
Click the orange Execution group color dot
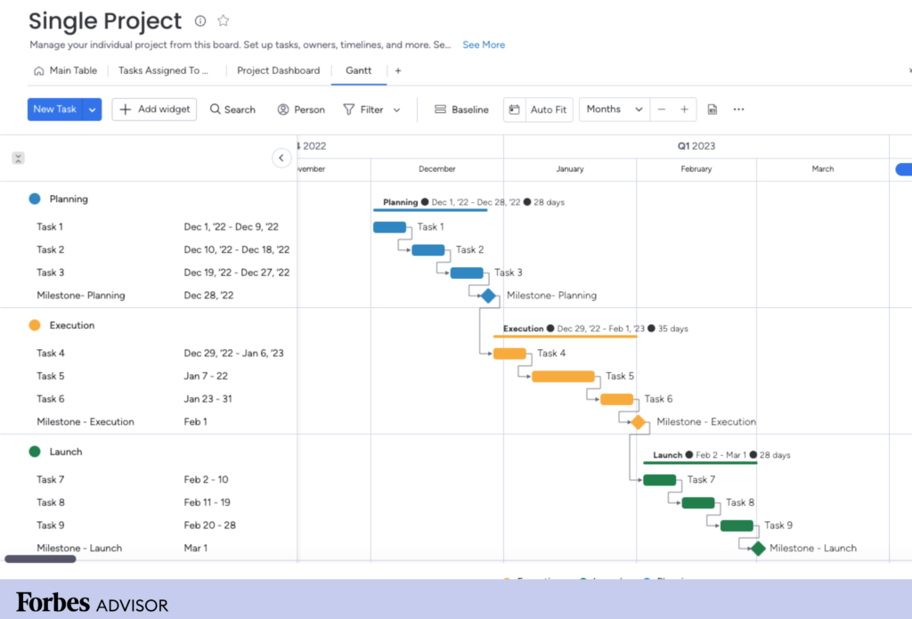(x=35, y=326)
